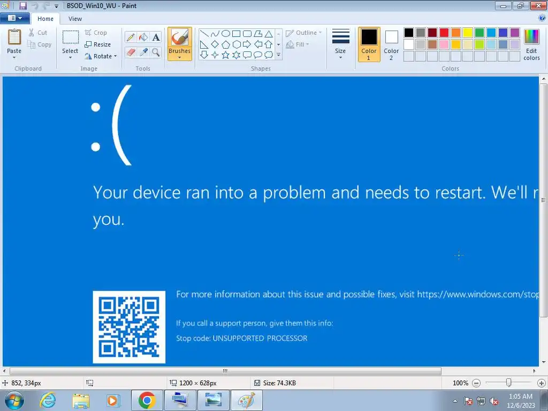Open the Fill dropdown
548x411 pixels.
(298, 44)
